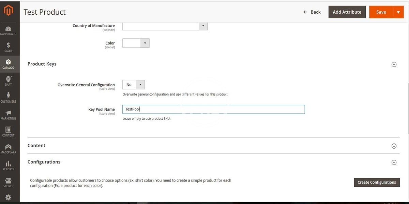The image size is (409, 204).
Task: Click into the Key Pool Name field
Action: pos(213,109)
